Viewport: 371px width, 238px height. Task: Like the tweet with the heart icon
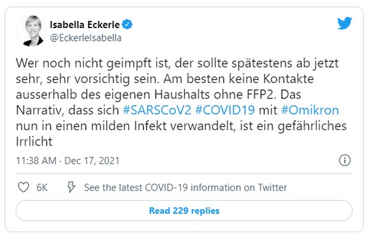[x=24, y=188]
